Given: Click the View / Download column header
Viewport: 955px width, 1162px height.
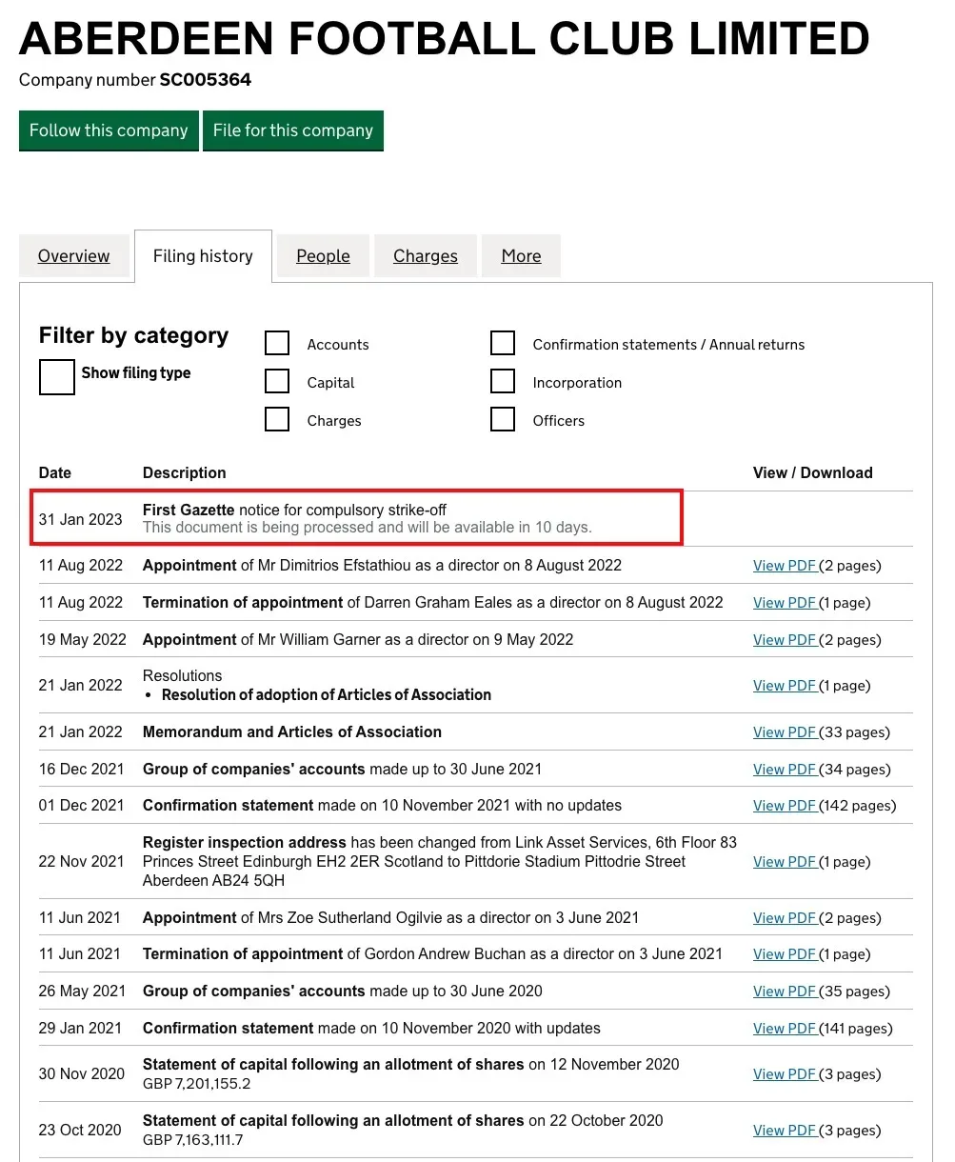Looking at the screenshot, I should [812, 472].
